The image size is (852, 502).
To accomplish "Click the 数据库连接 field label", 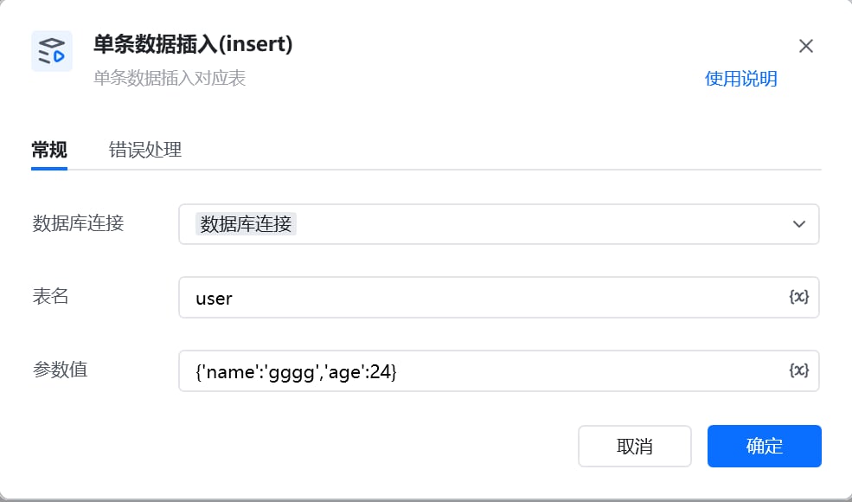I will 78,223.
